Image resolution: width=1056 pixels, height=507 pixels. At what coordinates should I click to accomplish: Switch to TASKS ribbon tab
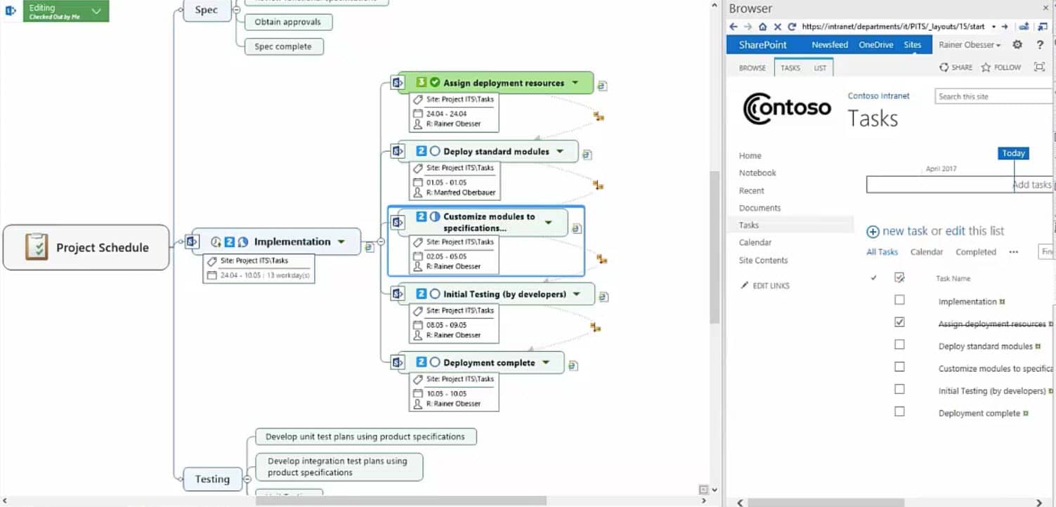click(790, 68)
